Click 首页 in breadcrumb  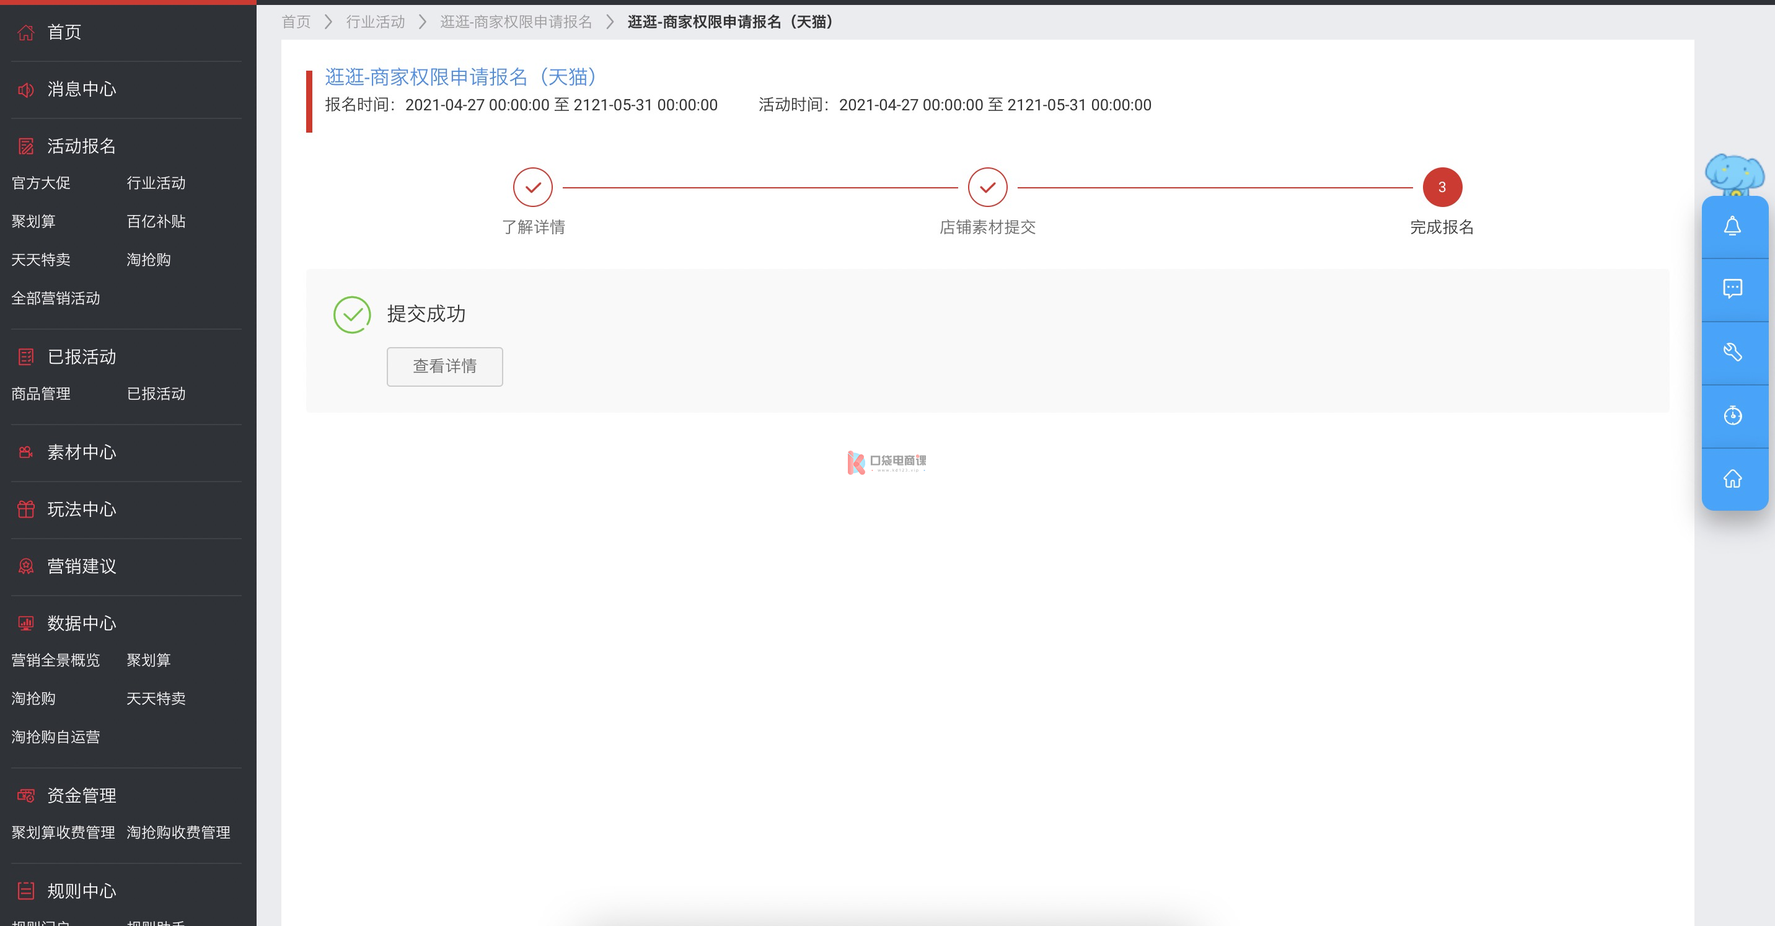[296, 22]
